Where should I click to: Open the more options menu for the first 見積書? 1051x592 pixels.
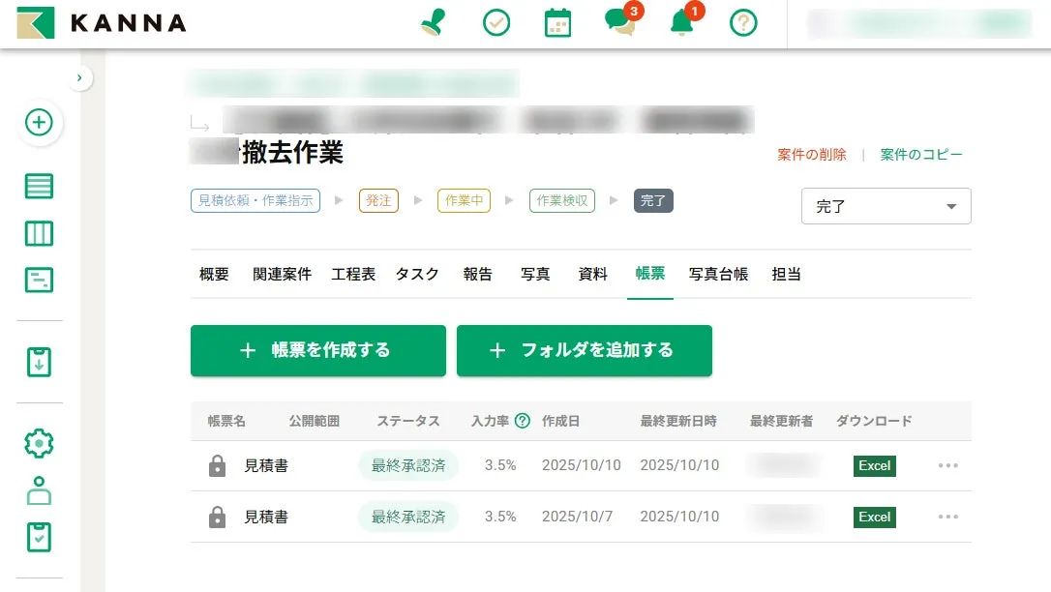[947, 465]
